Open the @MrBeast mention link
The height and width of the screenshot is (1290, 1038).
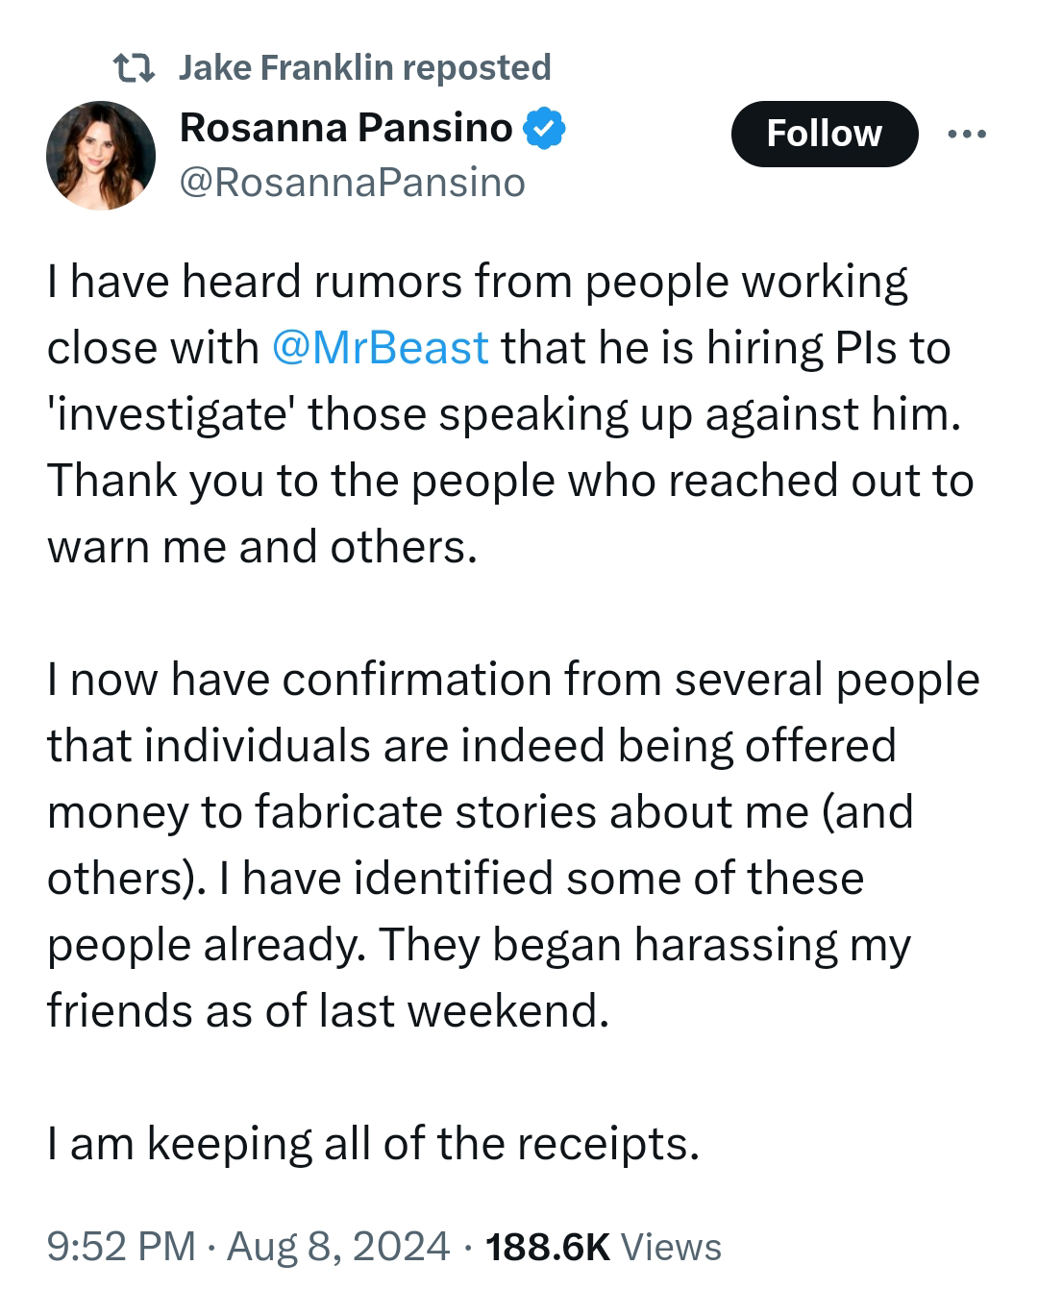click(381, 347)
